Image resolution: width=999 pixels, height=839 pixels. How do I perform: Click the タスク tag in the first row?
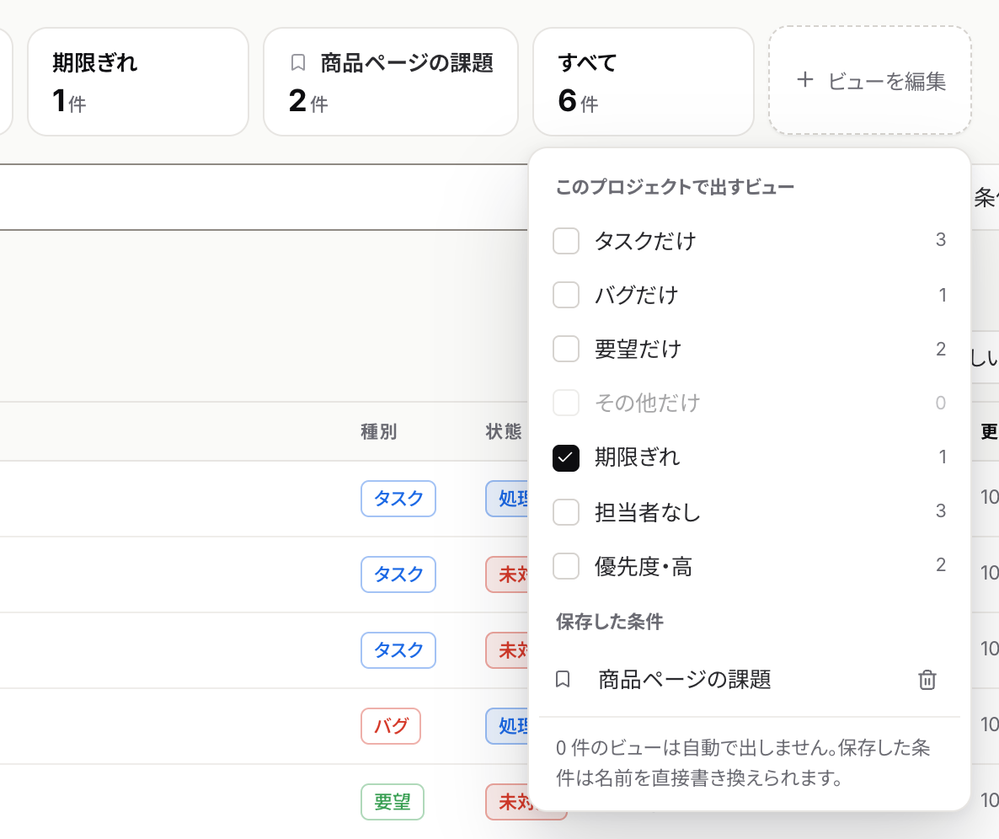click(398, 498)
